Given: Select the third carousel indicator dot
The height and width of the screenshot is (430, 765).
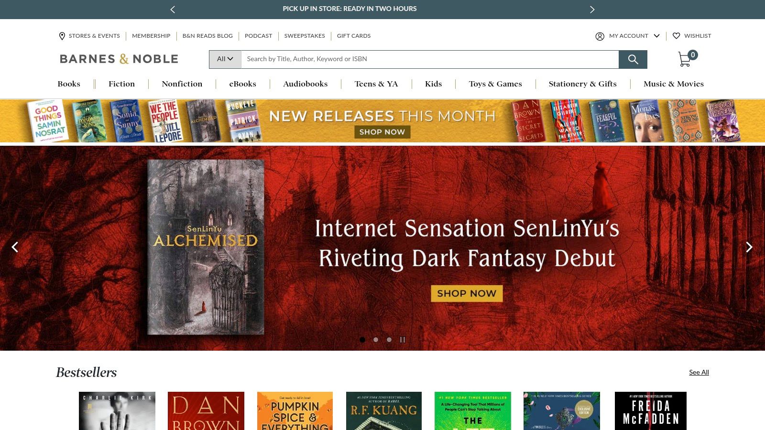Looking at the screenshot, I should click(389, 340).
